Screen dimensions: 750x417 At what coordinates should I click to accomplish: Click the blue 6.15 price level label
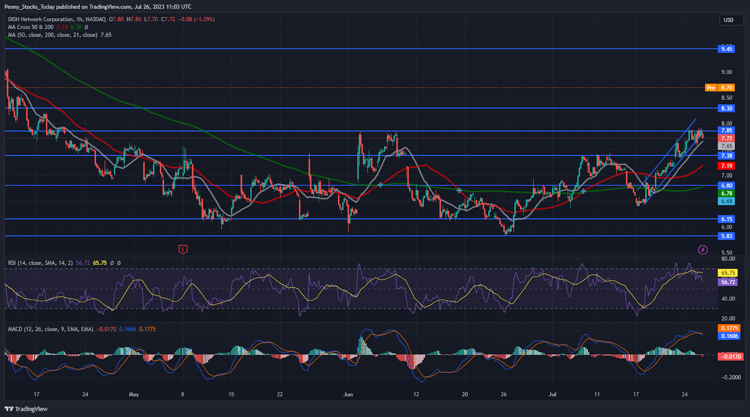tap(727, 219)
